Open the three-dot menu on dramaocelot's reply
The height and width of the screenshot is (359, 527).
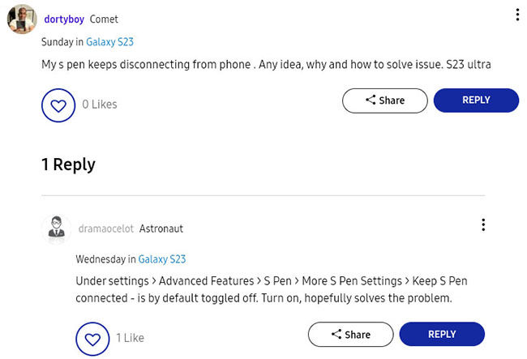[x=483, y=224]
